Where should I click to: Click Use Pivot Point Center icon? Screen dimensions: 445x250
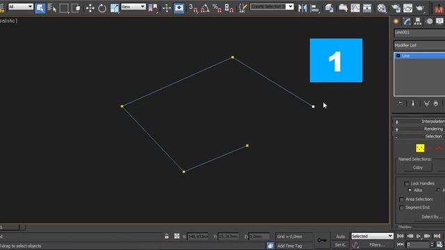coord(153,8)
